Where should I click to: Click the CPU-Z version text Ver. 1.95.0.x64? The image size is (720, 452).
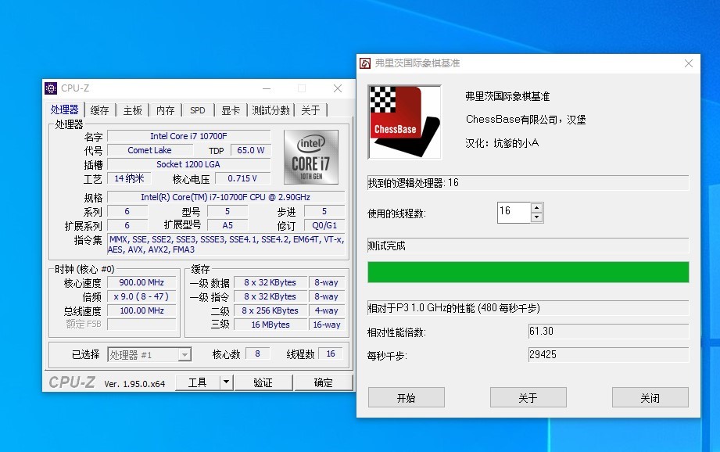pos(134,384)
